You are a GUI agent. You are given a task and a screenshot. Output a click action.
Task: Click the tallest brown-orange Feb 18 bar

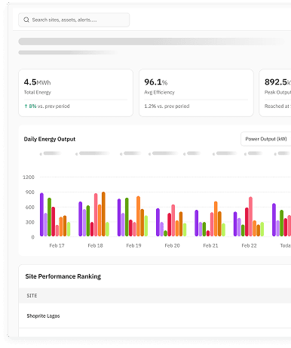click(x=103, y=214)
